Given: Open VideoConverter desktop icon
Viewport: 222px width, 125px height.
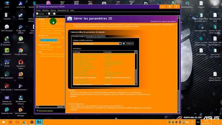Looking at the screenshot, I should click(x=21, y=87).
